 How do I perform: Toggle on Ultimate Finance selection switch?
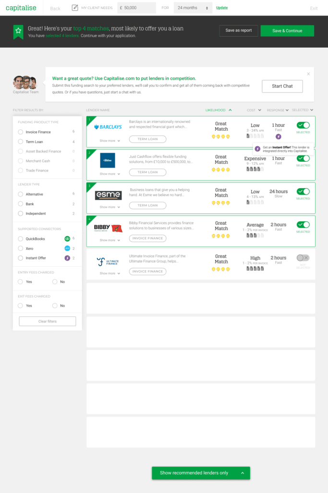click(303, 258)
